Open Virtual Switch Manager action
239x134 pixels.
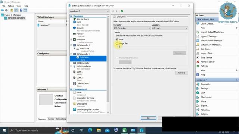[x=212, y=41]
